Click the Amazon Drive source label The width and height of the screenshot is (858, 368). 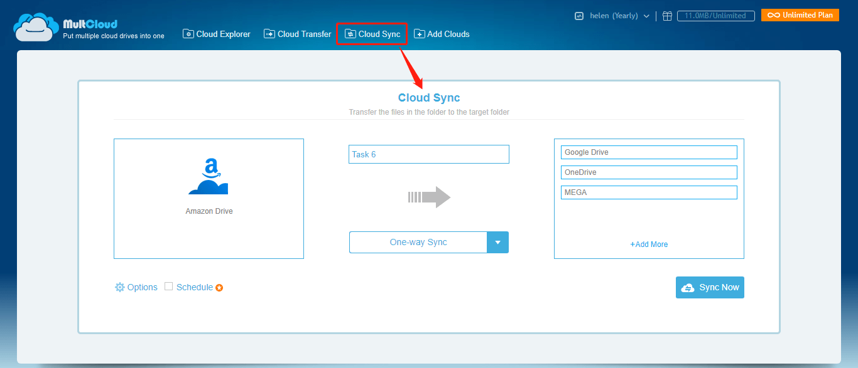(209, 211)
